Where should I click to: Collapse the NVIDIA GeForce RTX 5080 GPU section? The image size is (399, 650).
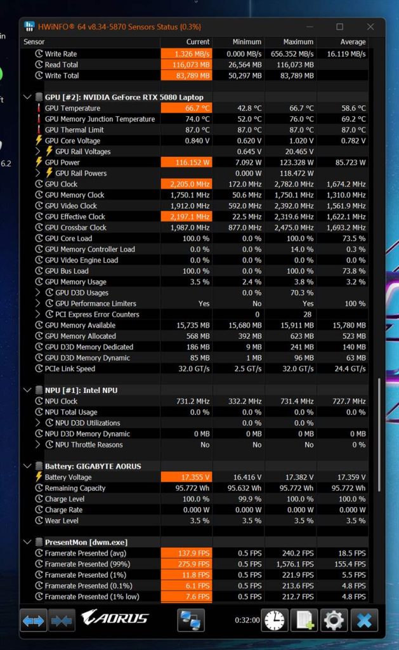(x=27, y=98)
